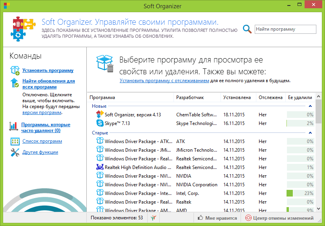
Task: Click the Установить программу с отслеживанием link
Action: pos(164,81)
